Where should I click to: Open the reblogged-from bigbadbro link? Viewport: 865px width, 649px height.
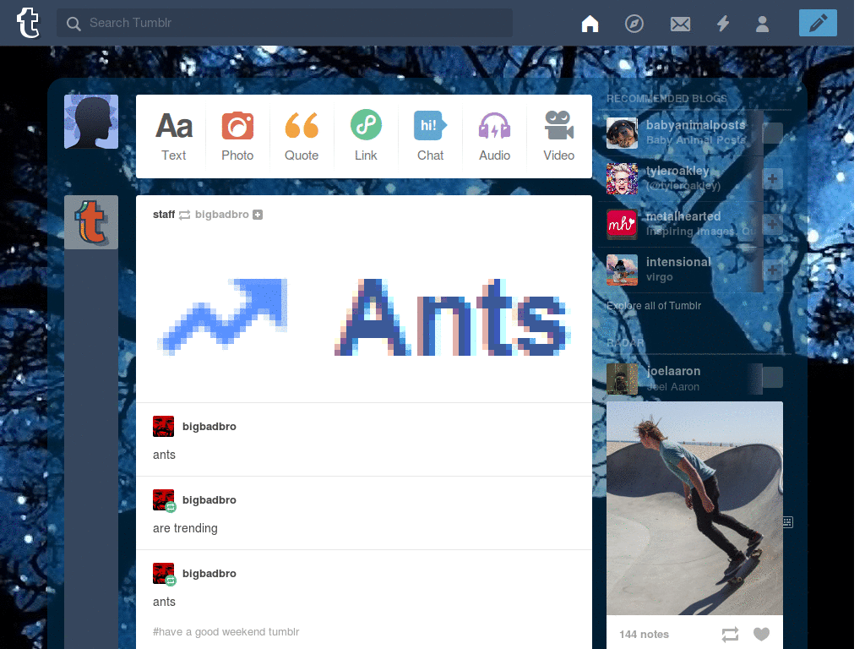pos(222,215)
